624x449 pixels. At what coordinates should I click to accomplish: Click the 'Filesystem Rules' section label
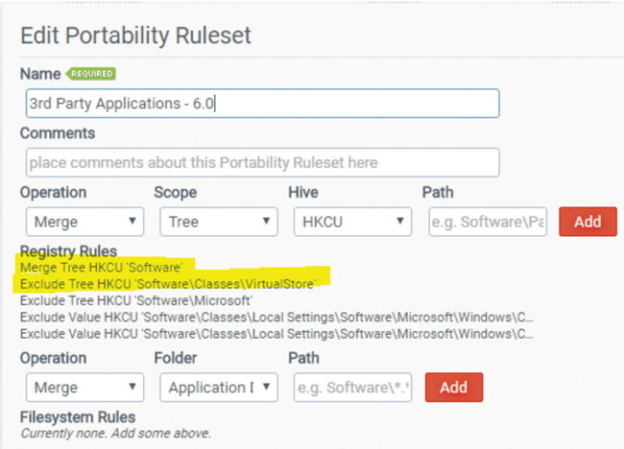78,417
